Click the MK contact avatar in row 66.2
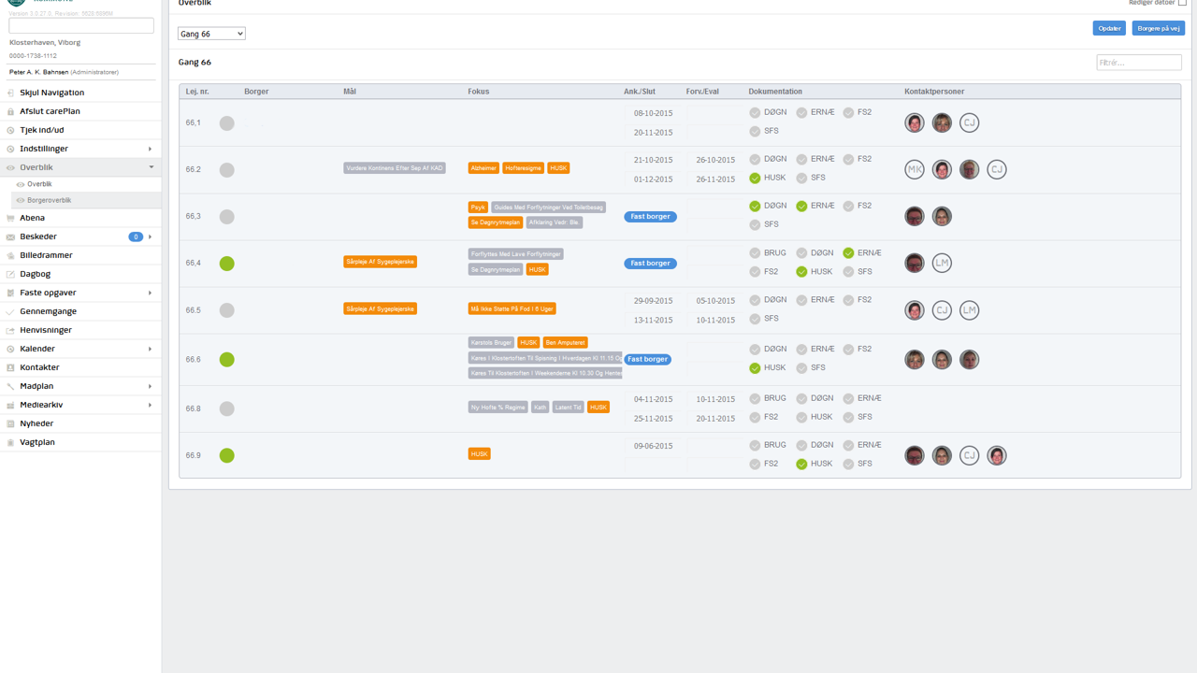 915,169
